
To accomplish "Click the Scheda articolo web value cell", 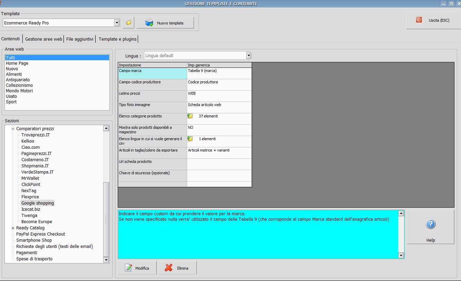I will [219, 107].
